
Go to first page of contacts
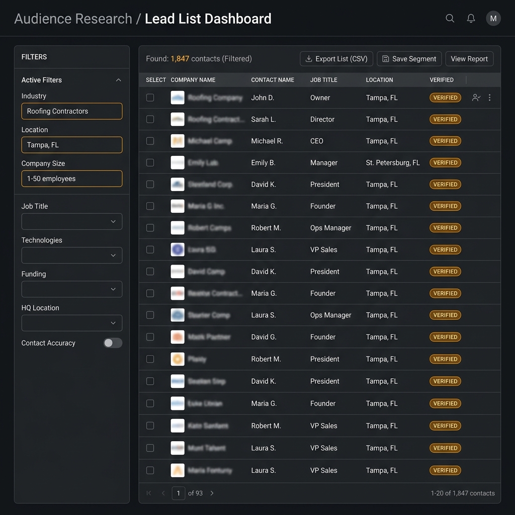click(149, 493)
